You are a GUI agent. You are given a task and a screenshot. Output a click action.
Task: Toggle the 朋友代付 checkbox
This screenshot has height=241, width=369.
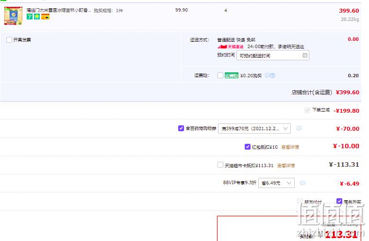click(300, 201)
